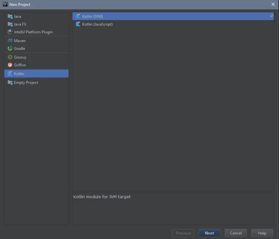
Task: Select the Java FX project type
Action: pyautogui.click(x=36, y=24)
